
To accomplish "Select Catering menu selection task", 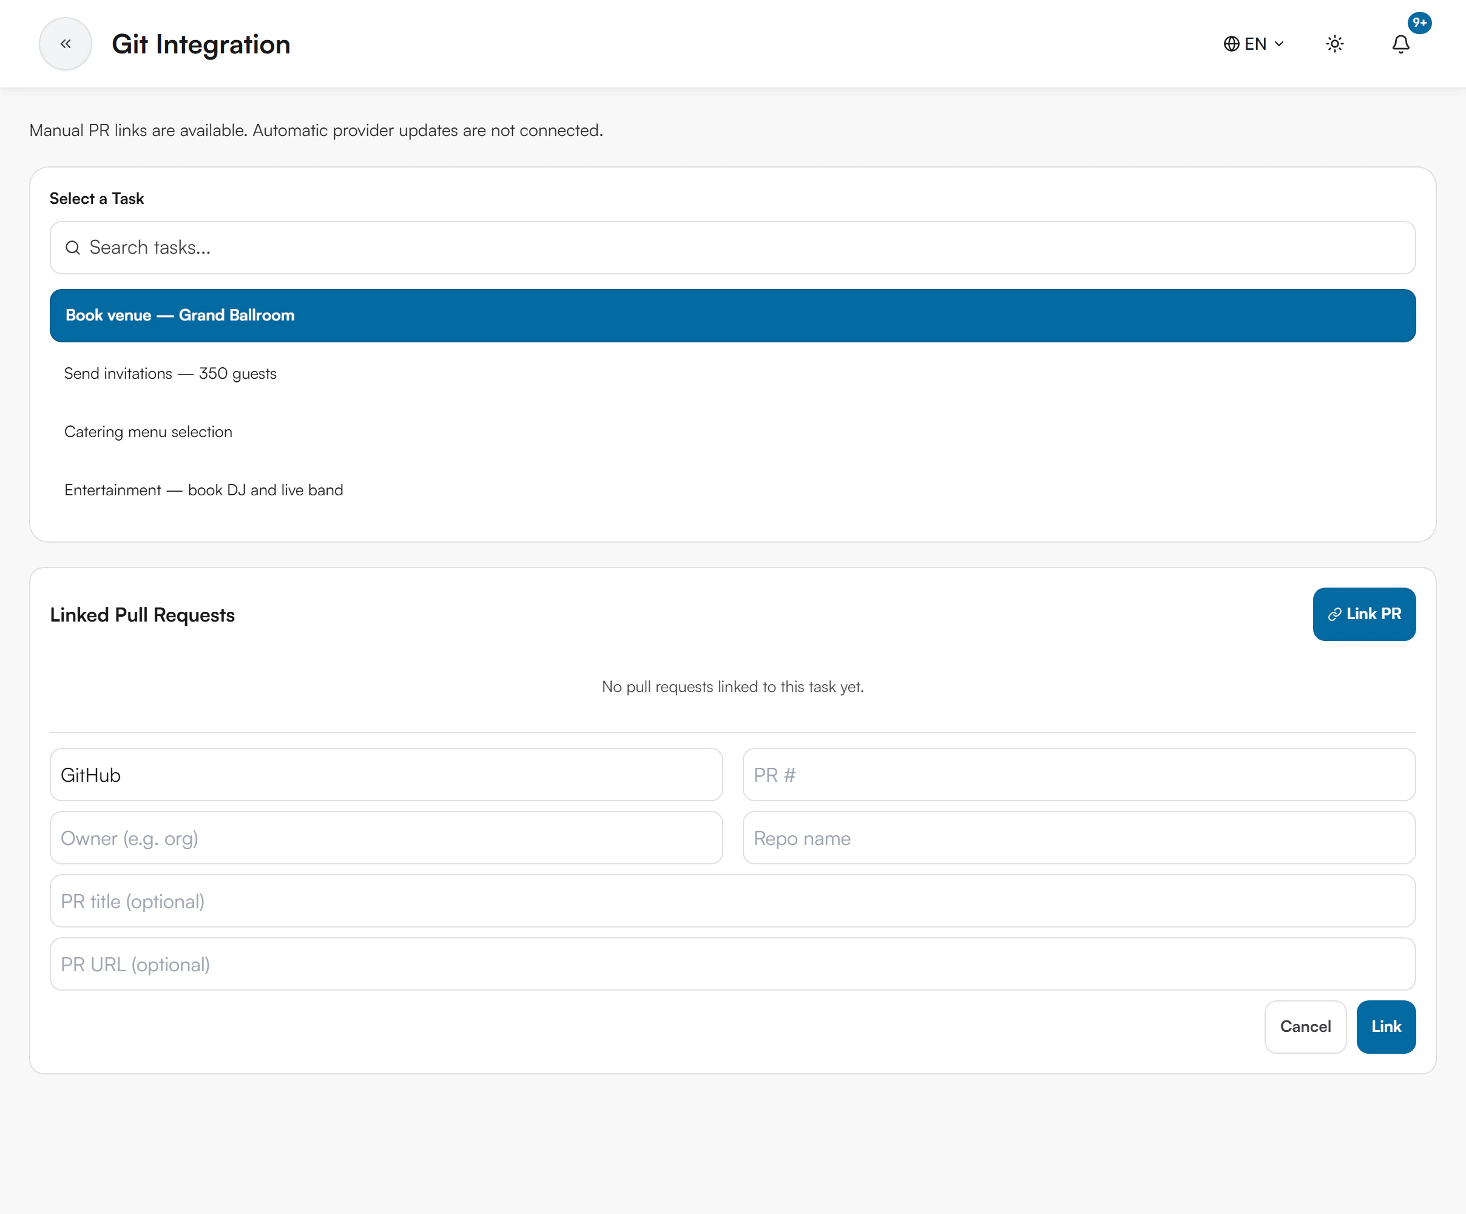I will point(732,432).
